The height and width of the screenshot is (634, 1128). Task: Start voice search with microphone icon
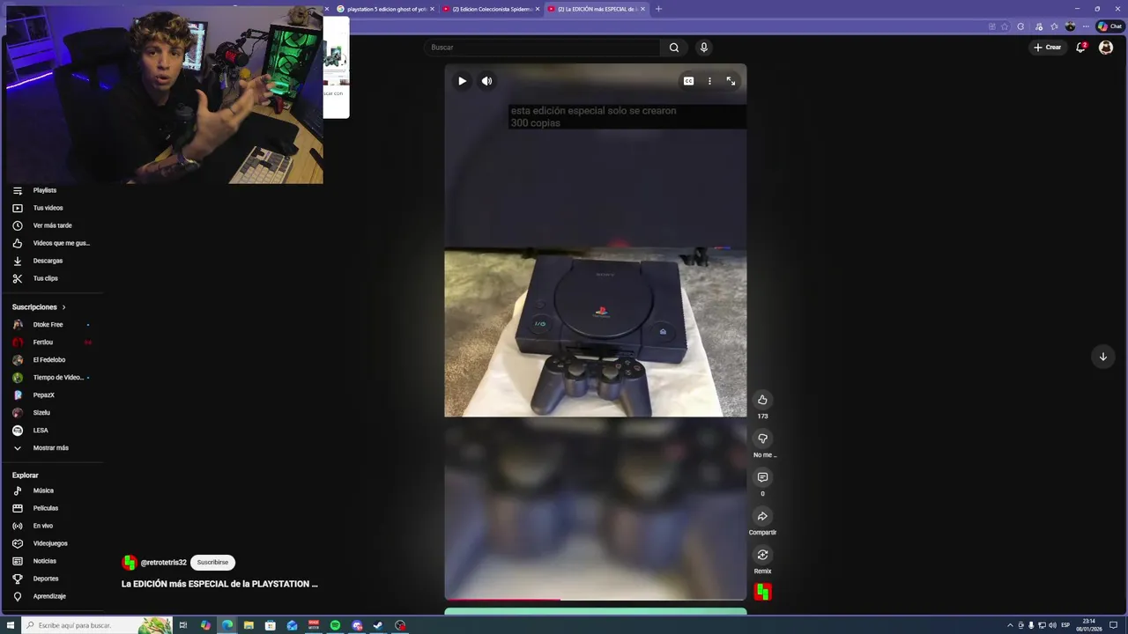(x=703, y=48)
